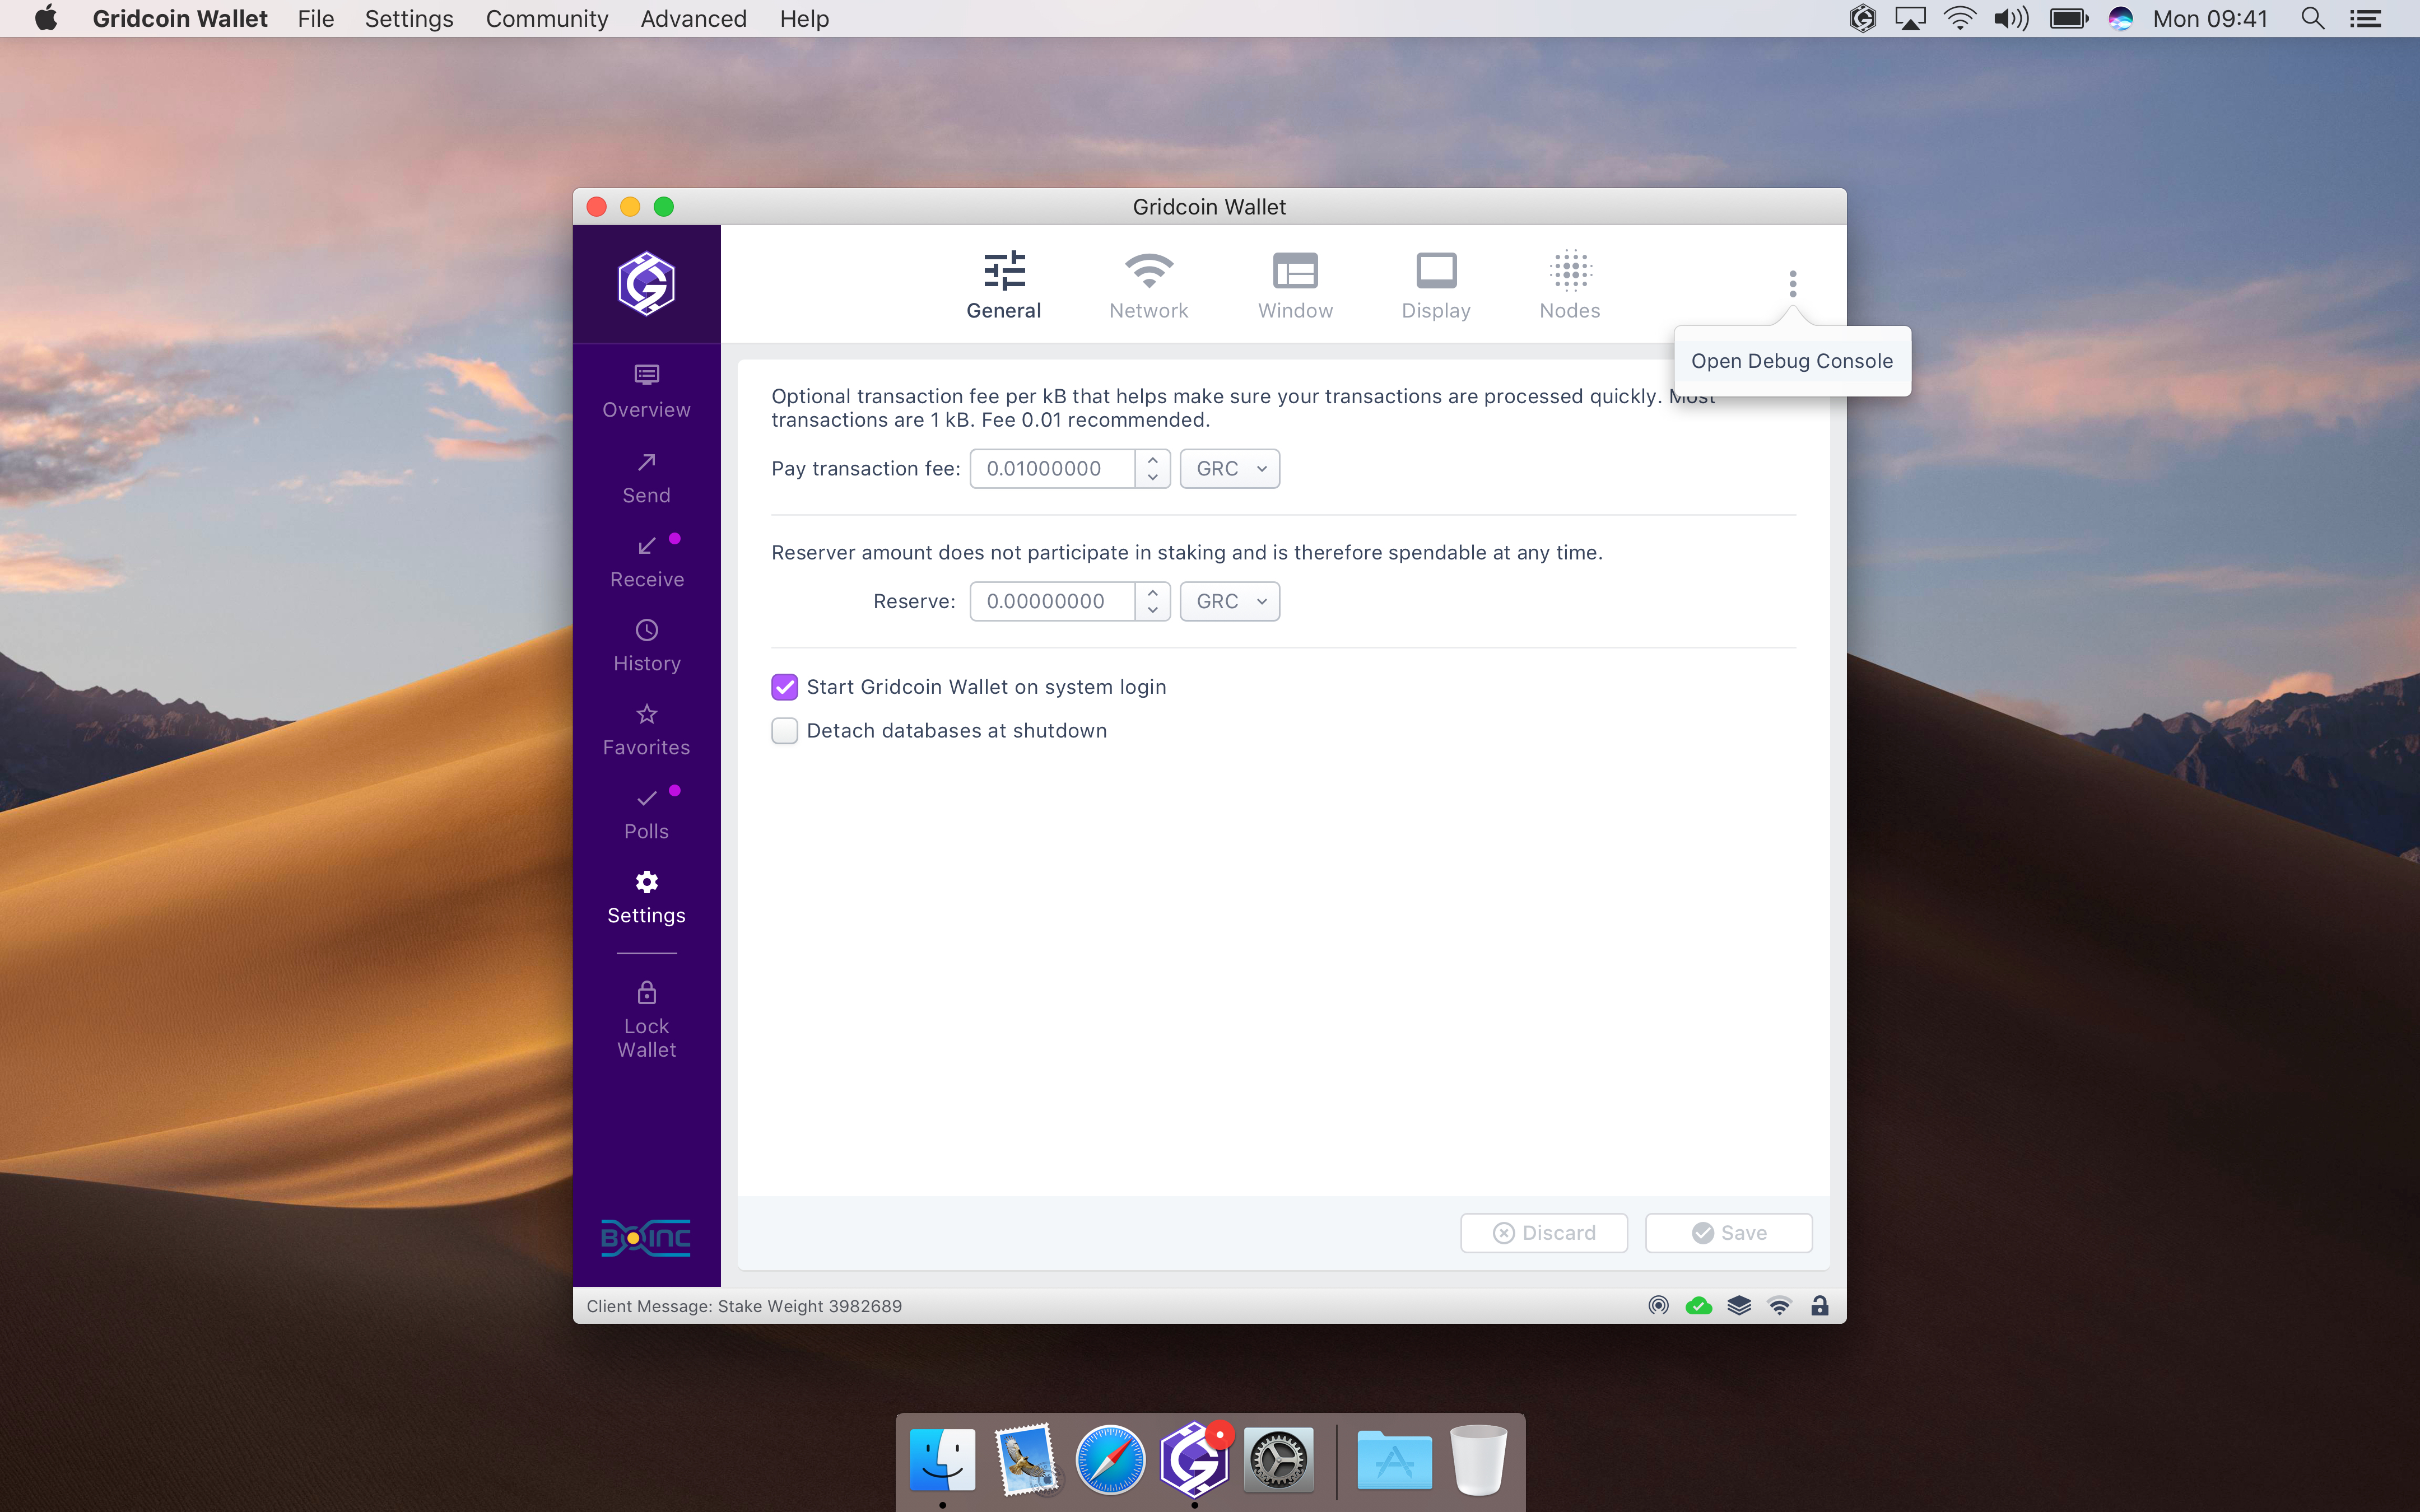The image size is (2420, 1512).
Task: Open the Settings menu in menu bar
Action: point(409,19)
